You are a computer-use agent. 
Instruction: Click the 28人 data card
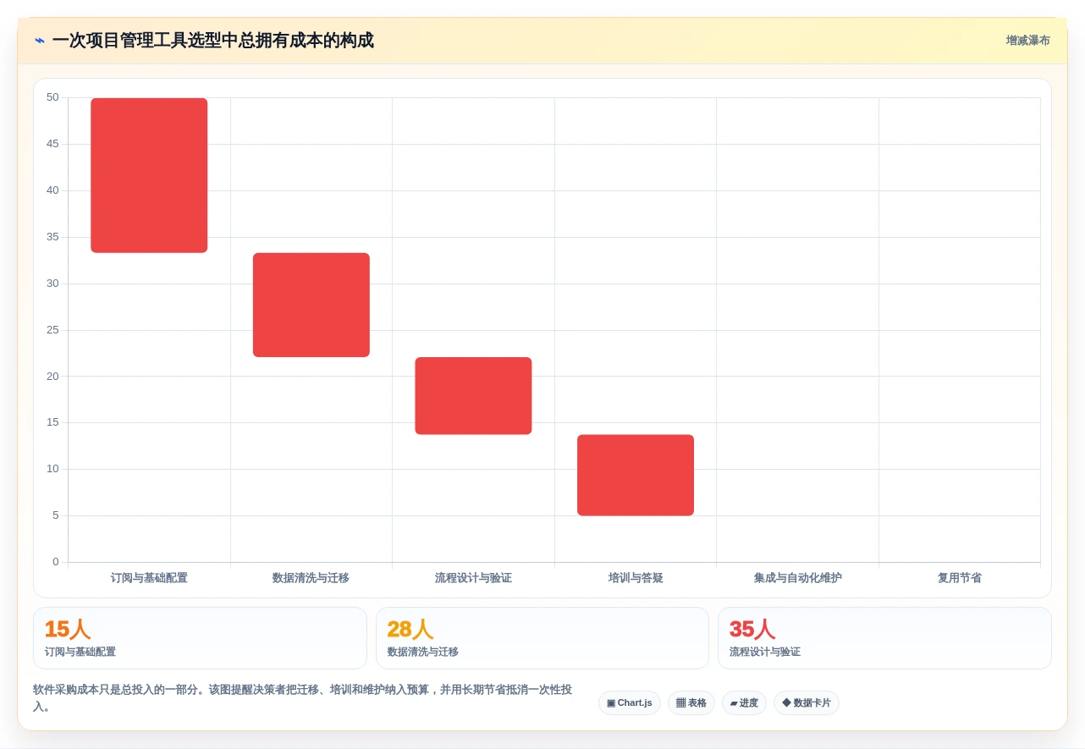click(542, 638)
